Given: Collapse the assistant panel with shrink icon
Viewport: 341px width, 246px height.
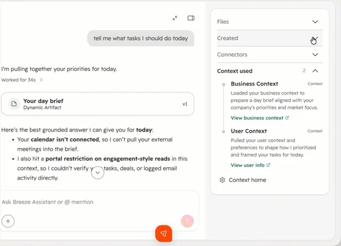Looking at the screenshot, I should coord(175,18).
